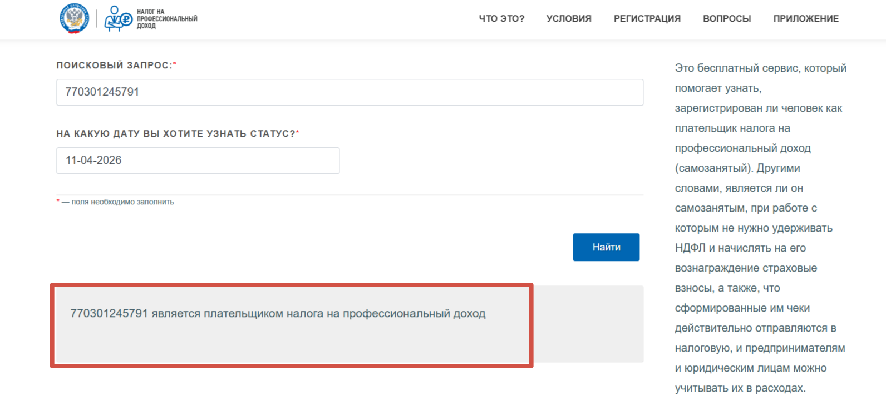
Task: Click the grey result panel right of red frame
Action: pos(588,324)
